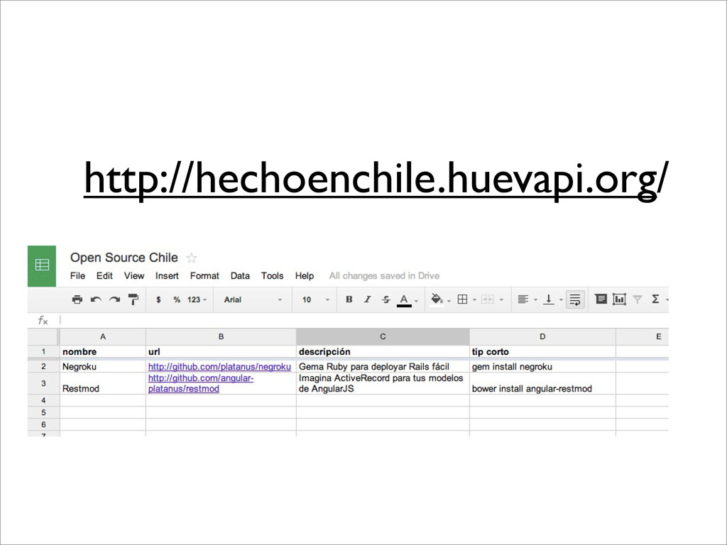Toggle strikethrough formatting
This screenshot has width=727, height=545.
coord(386,299)
